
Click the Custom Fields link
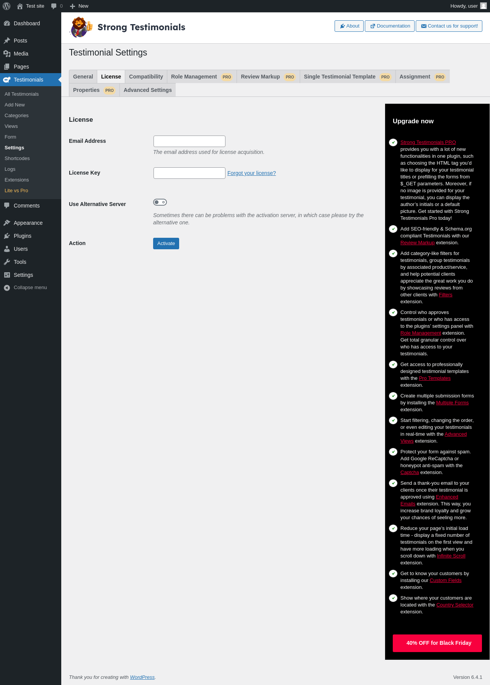coord(446,580)
